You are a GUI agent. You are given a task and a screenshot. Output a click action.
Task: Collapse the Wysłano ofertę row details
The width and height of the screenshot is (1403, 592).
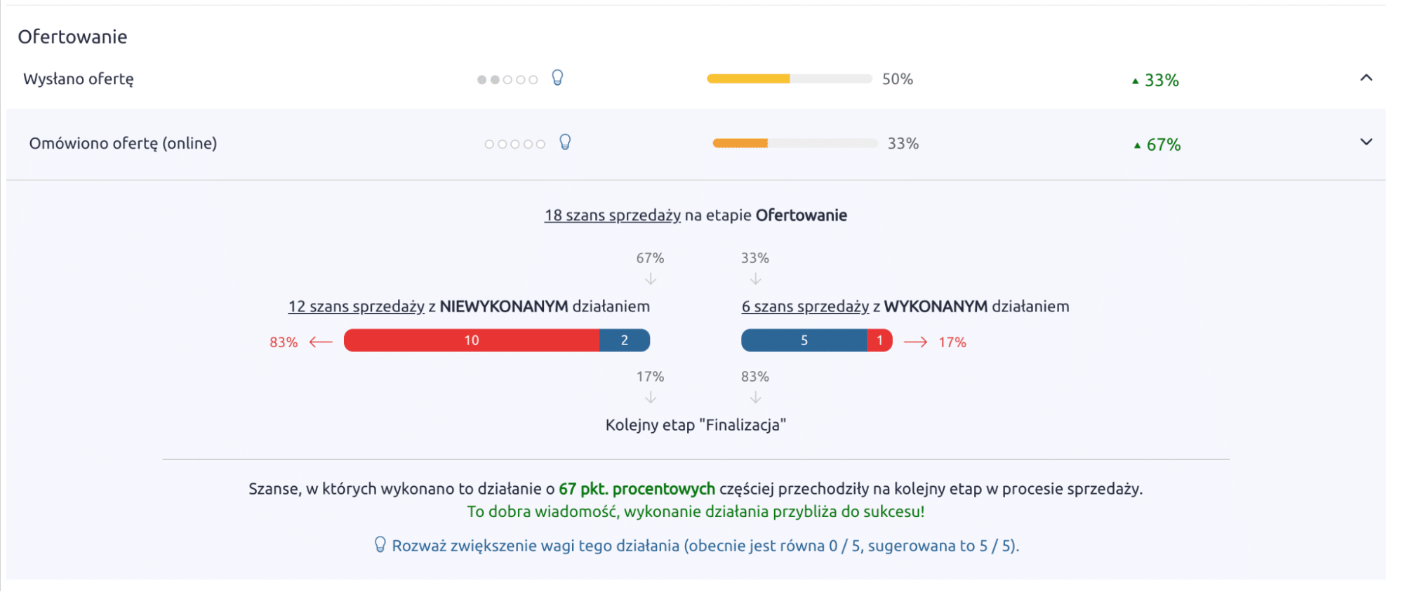[x=1366, y=78]
